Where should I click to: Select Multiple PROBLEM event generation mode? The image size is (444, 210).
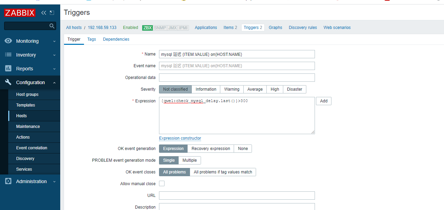pos(189,160)
